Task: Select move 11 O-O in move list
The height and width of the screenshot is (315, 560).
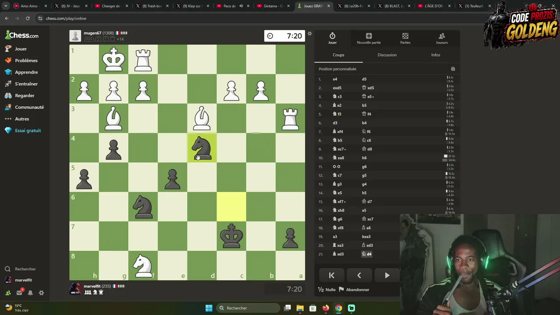Action: 336,167
